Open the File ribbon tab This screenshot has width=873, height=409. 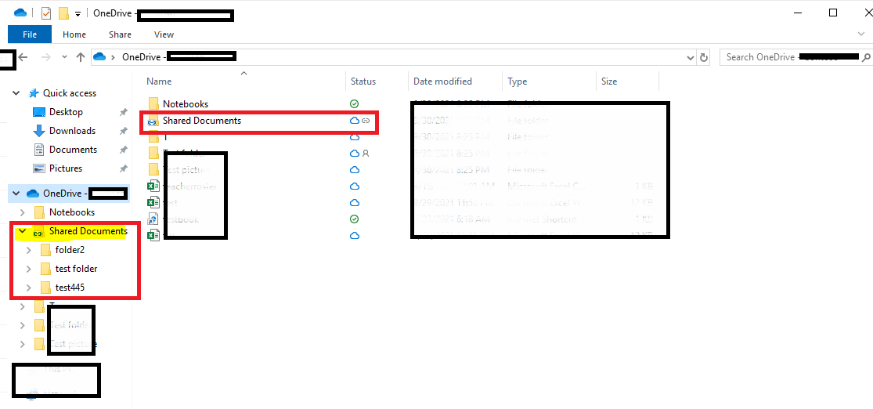(30, 34)
